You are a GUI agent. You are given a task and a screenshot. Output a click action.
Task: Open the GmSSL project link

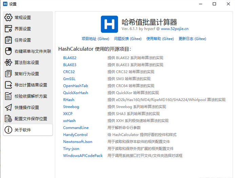(69, 79)
